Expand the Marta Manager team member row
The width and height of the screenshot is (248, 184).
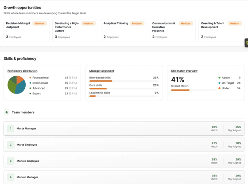(x=124, y=129)
